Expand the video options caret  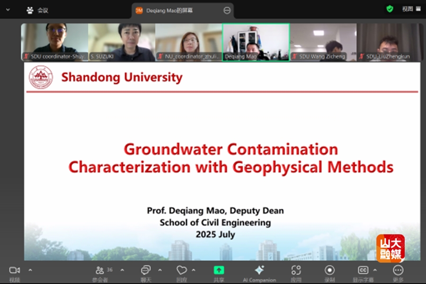point(30,270)
